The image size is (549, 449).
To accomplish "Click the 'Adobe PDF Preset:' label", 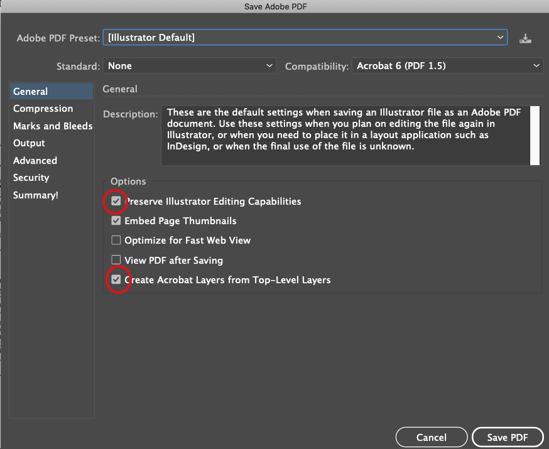I will pyautogui.click(x=58, y=38).
